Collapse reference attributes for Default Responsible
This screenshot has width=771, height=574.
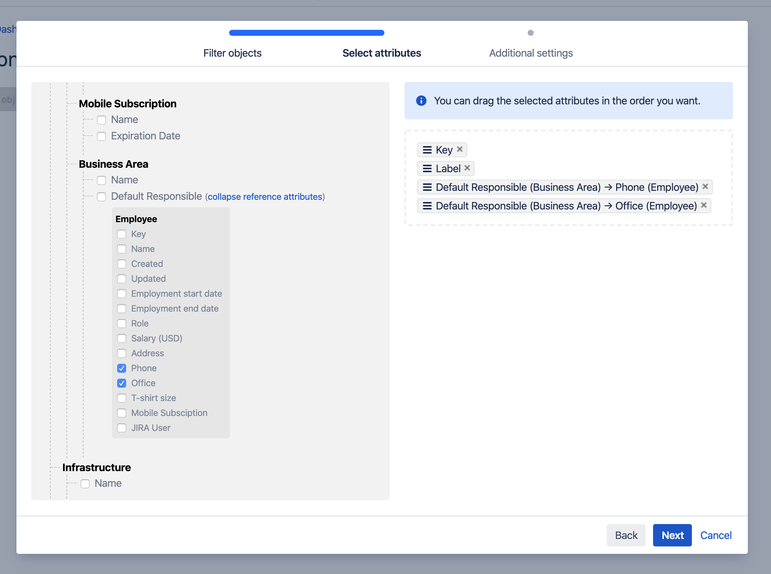pos(265,196)
